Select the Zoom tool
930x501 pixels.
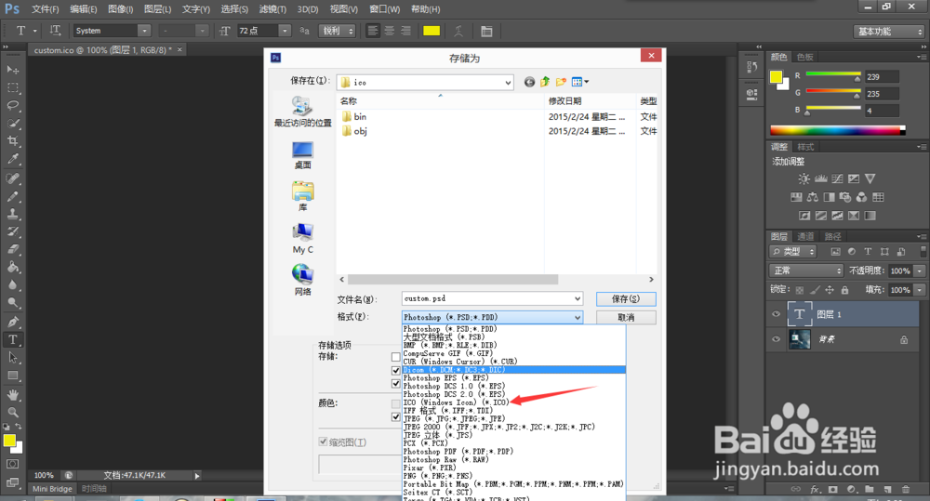point(13,413)
